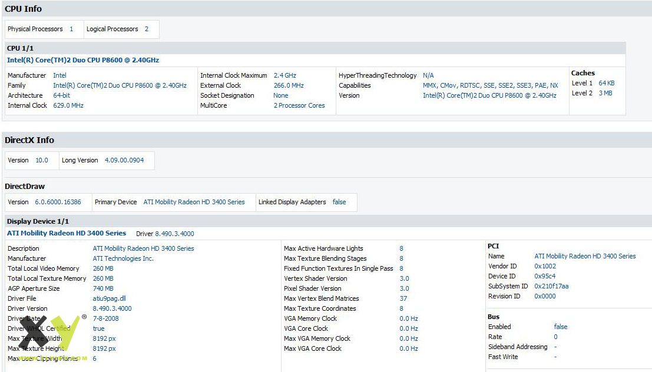Click the 'DirectX Info' section heading
Image resolution: width=652 pixels, height=372 pixels.
coord(29,140)
